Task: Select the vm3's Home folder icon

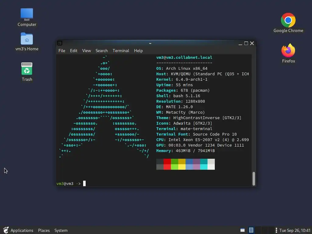Action: point(27,42)
